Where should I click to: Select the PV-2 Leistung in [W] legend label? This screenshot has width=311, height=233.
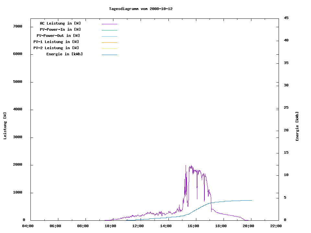[56, 48]
